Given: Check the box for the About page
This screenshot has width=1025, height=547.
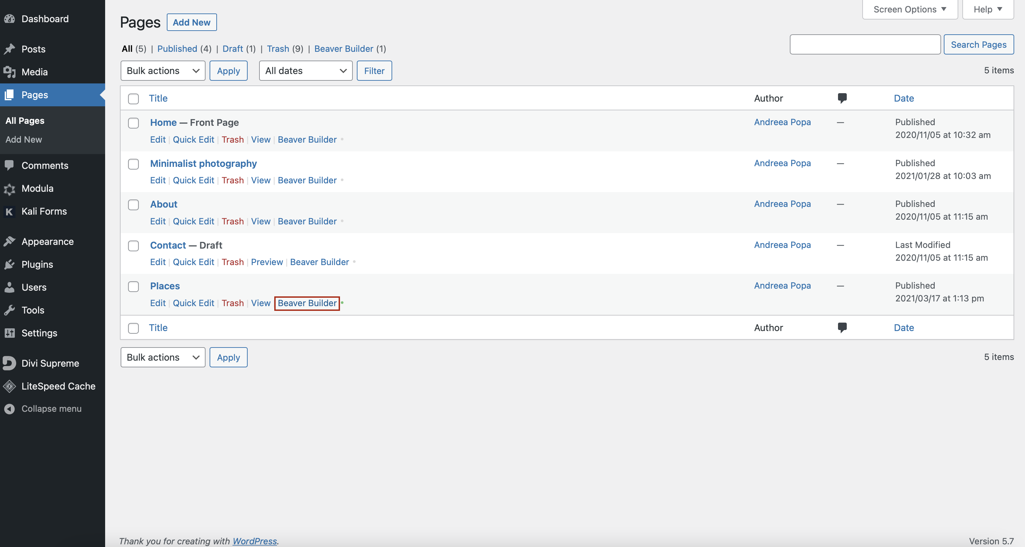Looking at the screenshot, I should point(133,205).
